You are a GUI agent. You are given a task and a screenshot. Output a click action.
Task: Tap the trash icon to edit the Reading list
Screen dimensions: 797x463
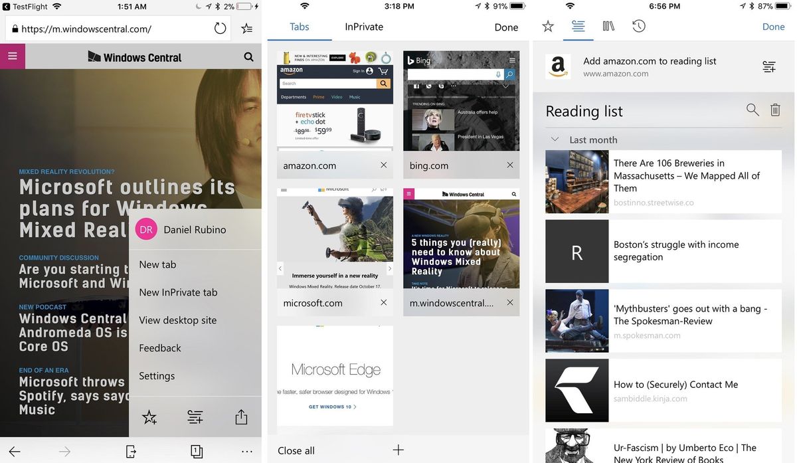pos(775,110)
